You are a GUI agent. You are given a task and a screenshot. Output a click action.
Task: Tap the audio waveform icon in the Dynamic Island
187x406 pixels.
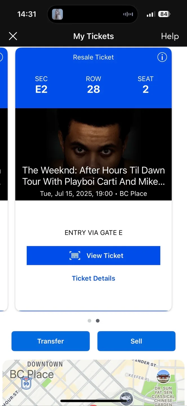coord(128,14)
